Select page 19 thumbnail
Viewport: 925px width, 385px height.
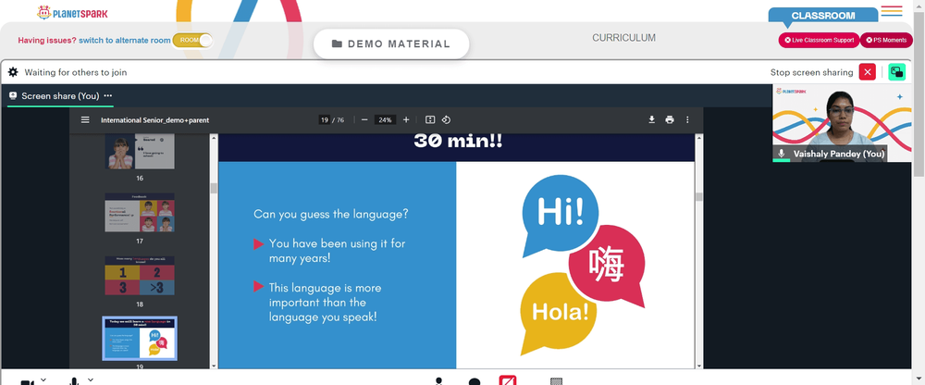tap(140, 338)
